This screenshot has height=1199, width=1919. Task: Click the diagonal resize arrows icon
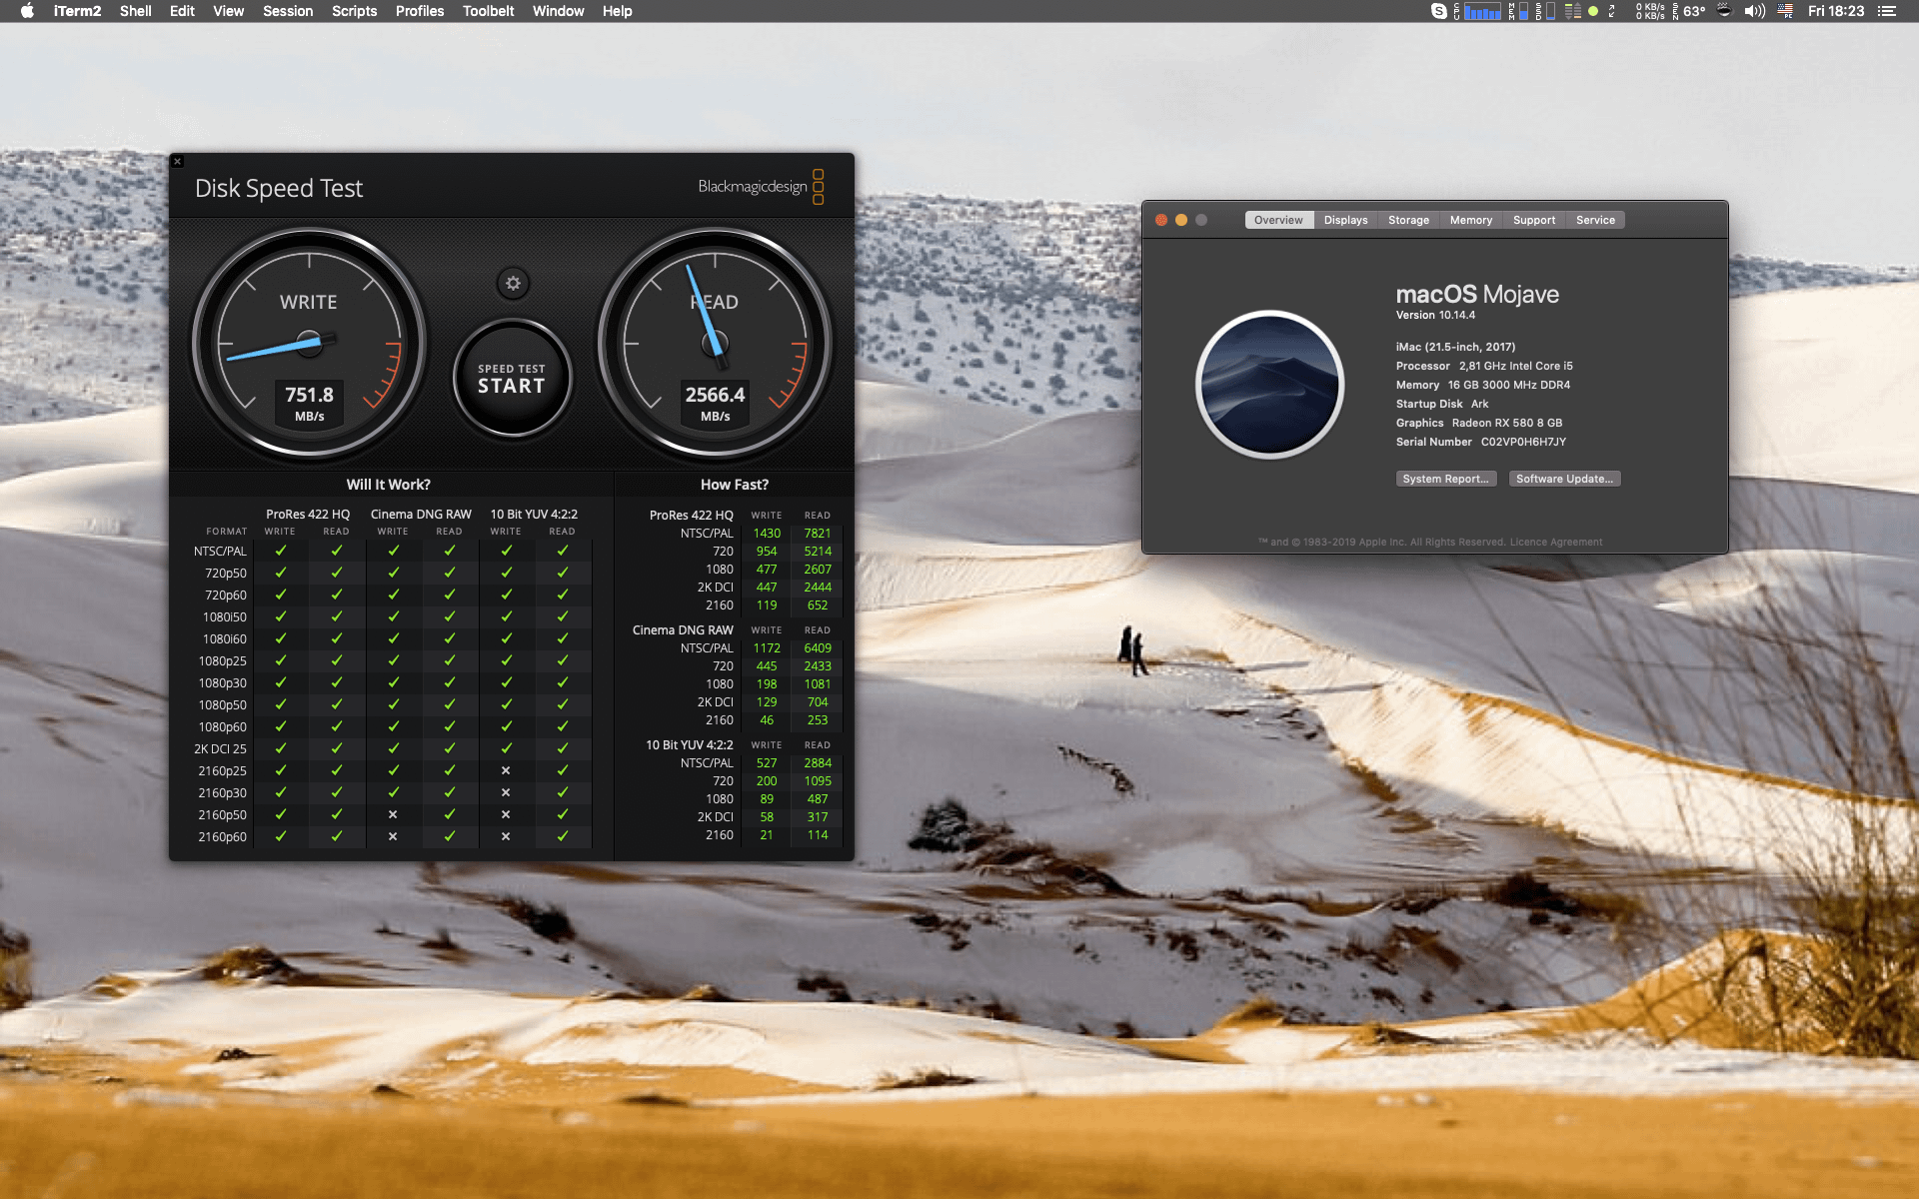(x=1611, y=11)
